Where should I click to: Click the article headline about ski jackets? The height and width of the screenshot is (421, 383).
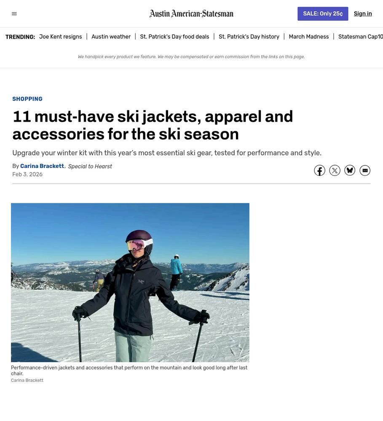tap(153, 125)
